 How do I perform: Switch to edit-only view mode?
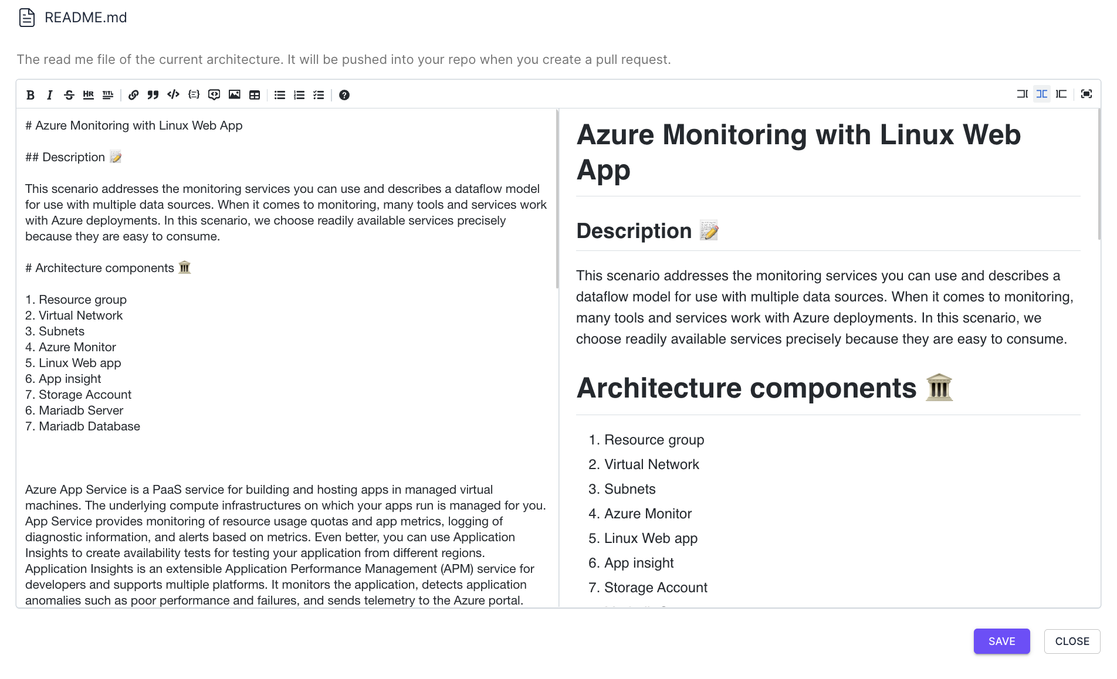coord(1022,94)
